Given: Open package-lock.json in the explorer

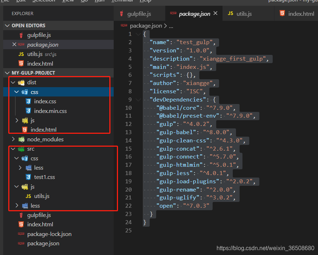Looking at the screenshot, I should coord(49,234).
